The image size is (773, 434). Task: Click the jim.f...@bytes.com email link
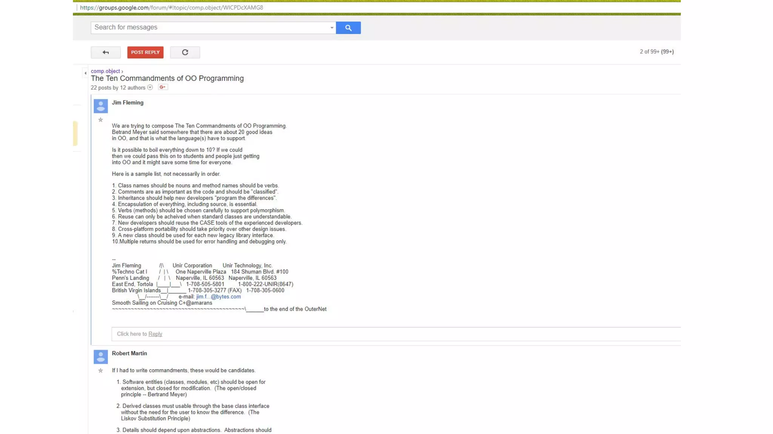pyautogui.click(x=218, y=297)
